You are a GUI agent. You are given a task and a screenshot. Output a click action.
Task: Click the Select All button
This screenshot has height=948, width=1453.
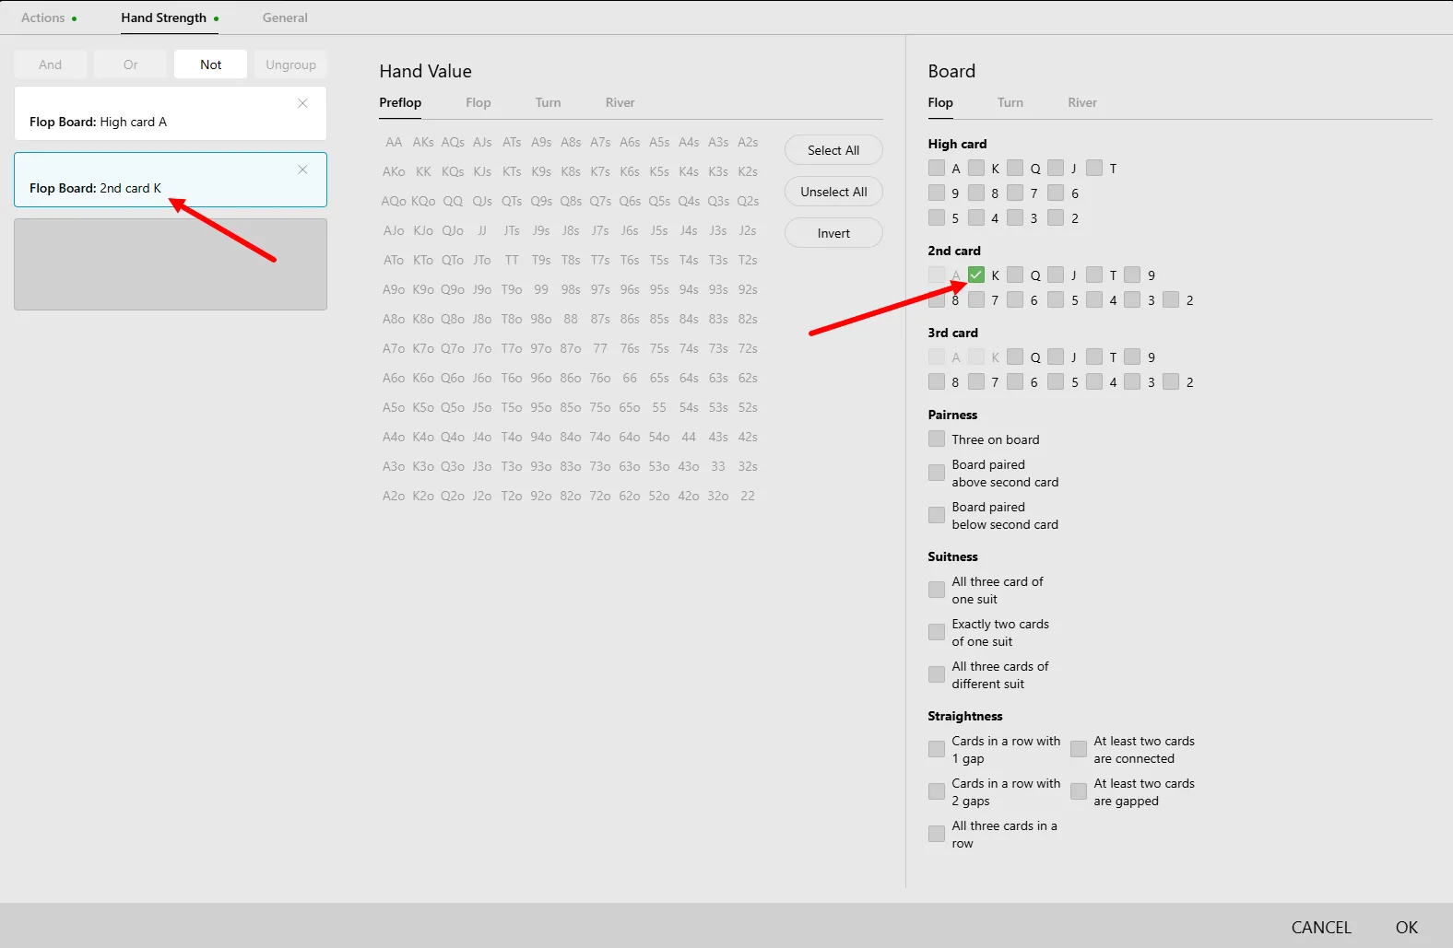coord(833,150)
